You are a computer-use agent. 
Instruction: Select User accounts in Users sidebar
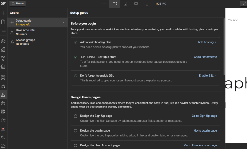click(x=38, y=32)
